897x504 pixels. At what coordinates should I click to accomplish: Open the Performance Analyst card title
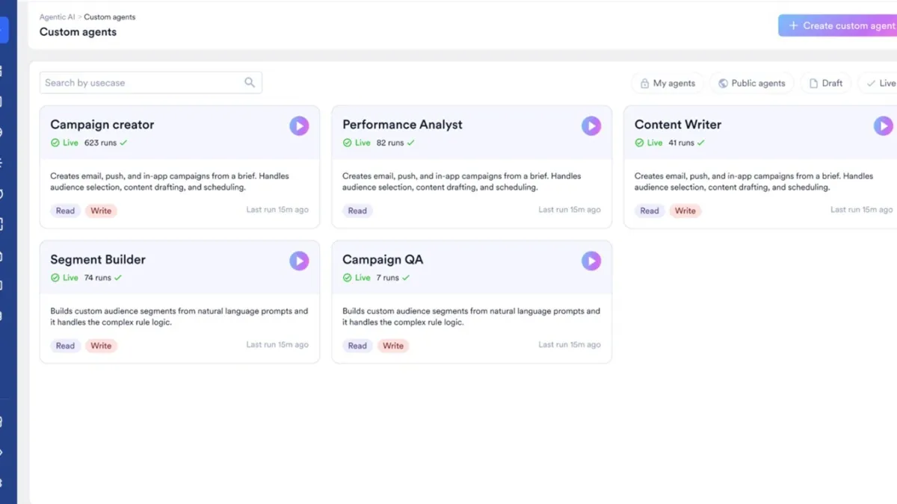pyautogui.click(x=402, y=125)
